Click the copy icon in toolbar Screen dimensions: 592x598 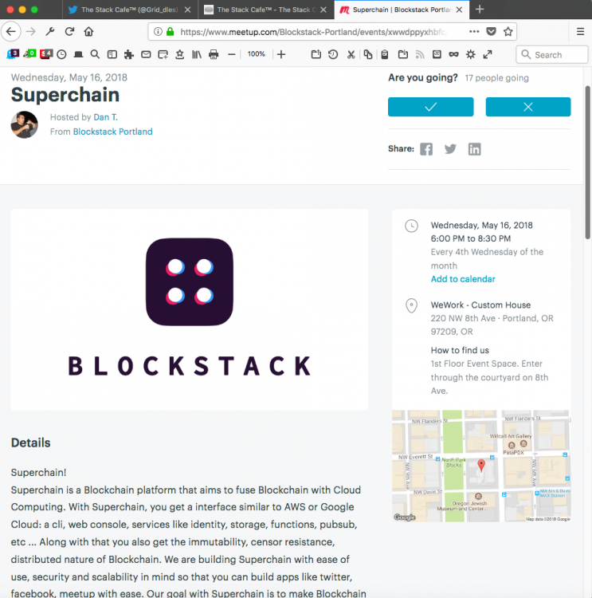coord(368,54)
